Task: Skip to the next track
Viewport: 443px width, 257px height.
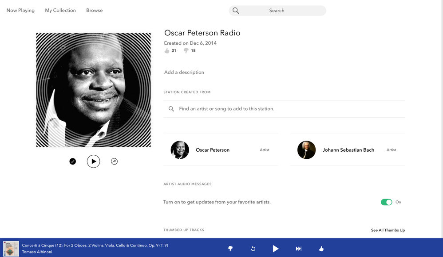Action: pyautogui.click(x=299, y=249)
